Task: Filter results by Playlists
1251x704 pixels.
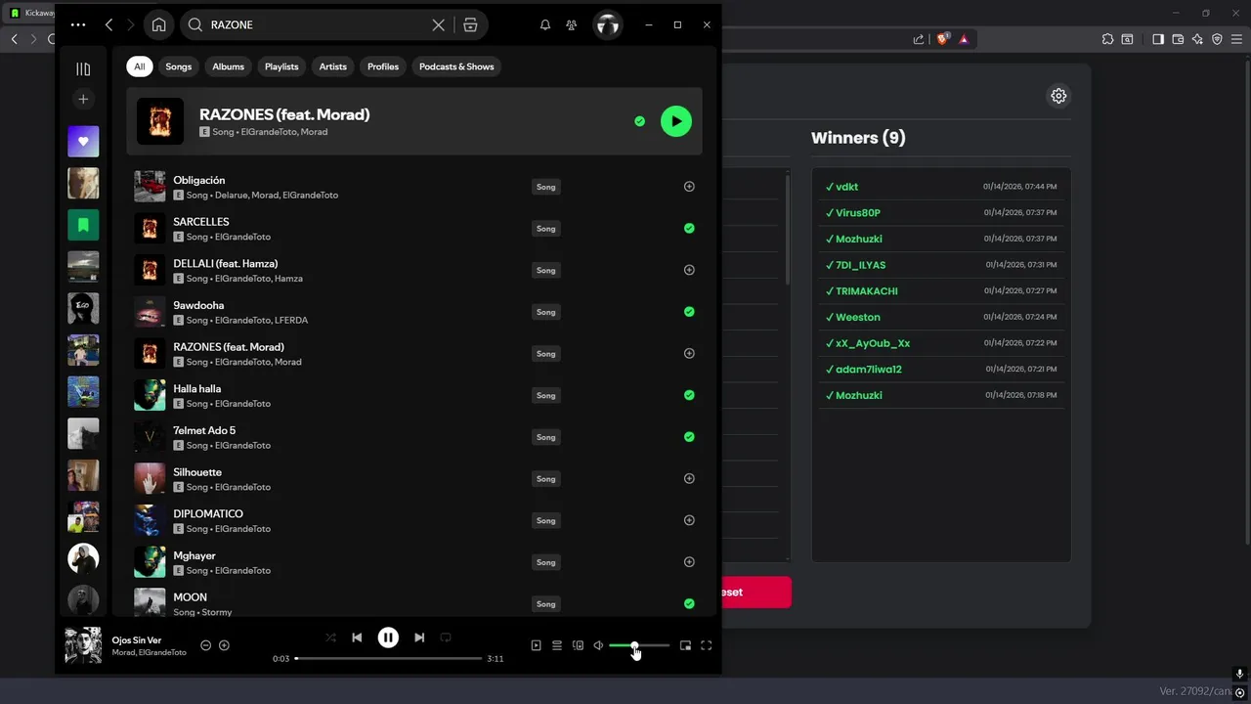Action: [x=281, y=66]
